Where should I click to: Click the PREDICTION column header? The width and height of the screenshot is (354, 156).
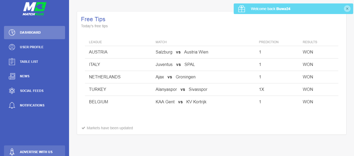[269, 42]
